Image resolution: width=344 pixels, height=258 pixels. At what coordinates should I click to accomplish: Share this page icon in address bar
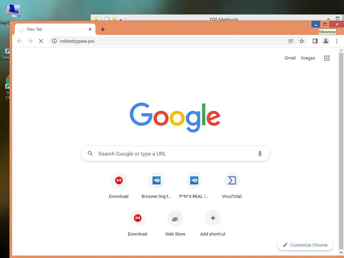click(x=291, y=41)
